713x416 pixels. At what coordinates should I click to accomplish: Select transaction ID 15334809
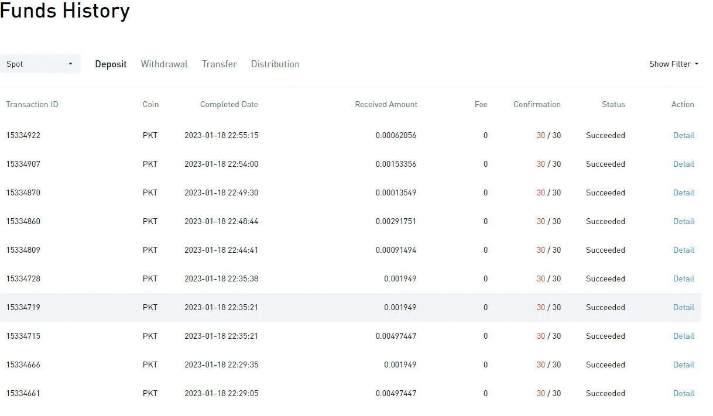click(23, 250)
